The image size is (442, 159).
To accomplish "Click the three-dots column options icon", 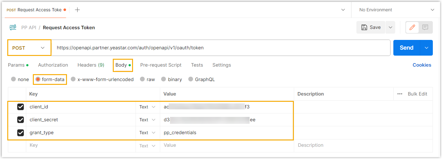I will point(400,94).
